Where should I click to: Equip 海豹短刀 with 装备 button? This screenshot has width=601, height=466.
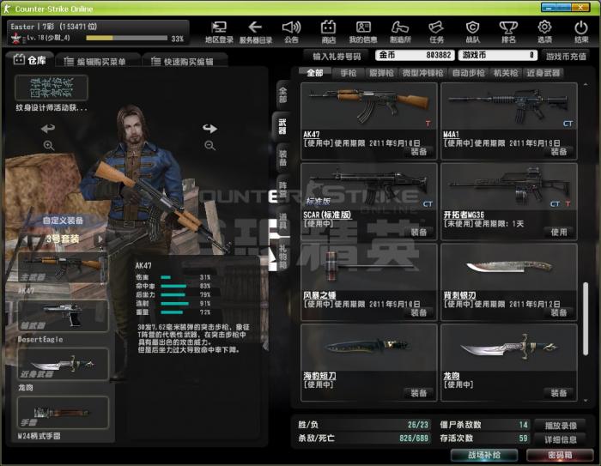419,393
